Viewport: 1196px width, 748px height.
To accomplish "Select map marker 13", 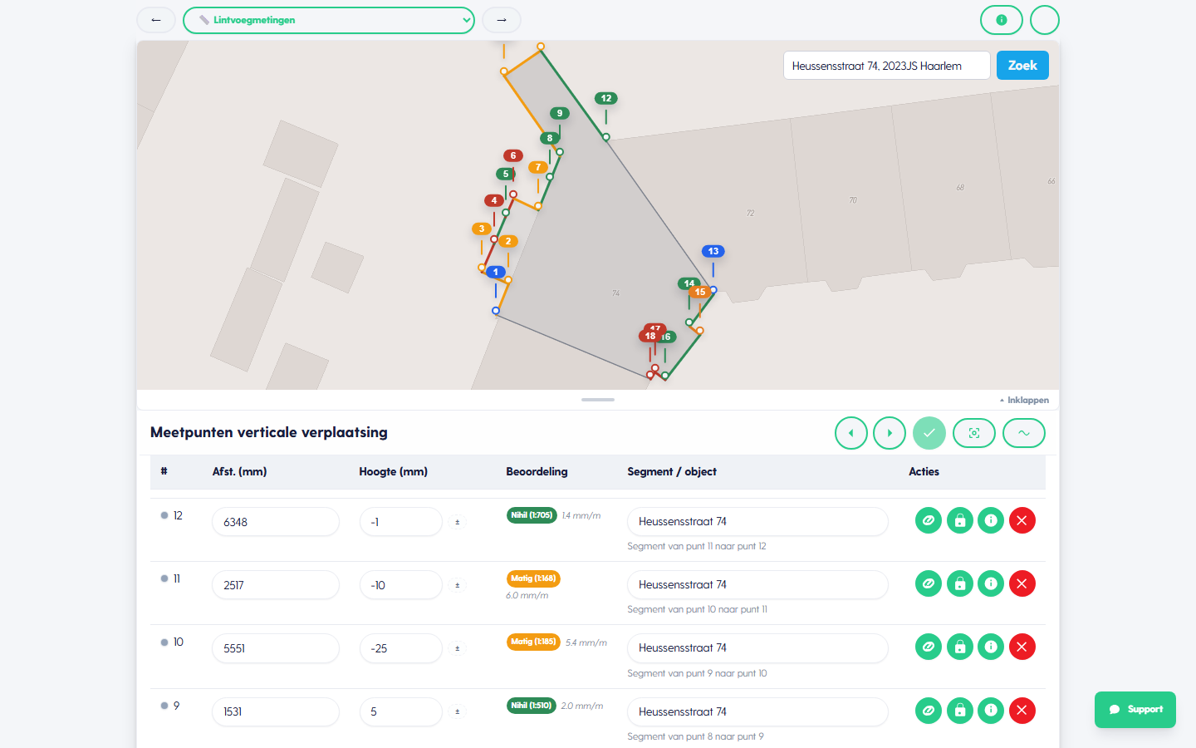I will click(713, 251).
